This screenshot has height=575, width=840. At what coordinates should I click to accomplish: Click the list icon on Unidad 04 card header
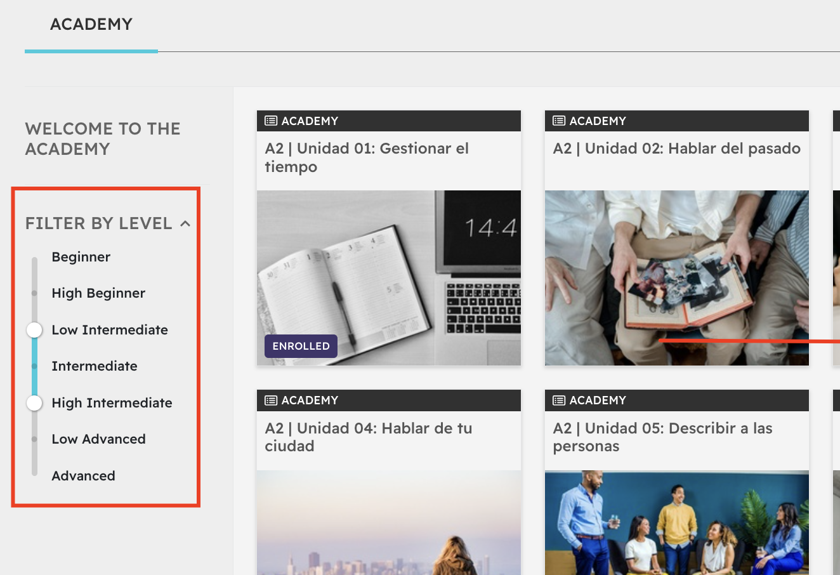coord(271,400)
